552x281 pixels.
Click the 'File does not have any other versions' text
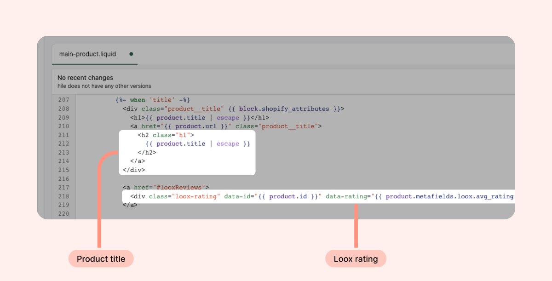pyautogui.click(x=104, y=86)
